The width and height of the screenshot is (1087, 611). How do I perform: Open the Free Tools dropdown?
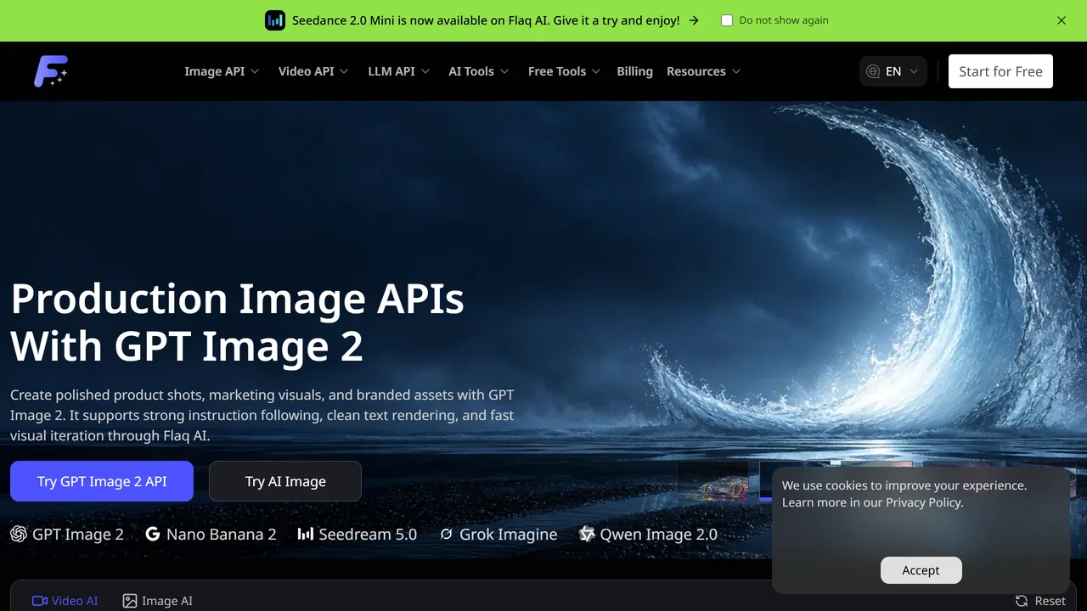pos(565,71)
